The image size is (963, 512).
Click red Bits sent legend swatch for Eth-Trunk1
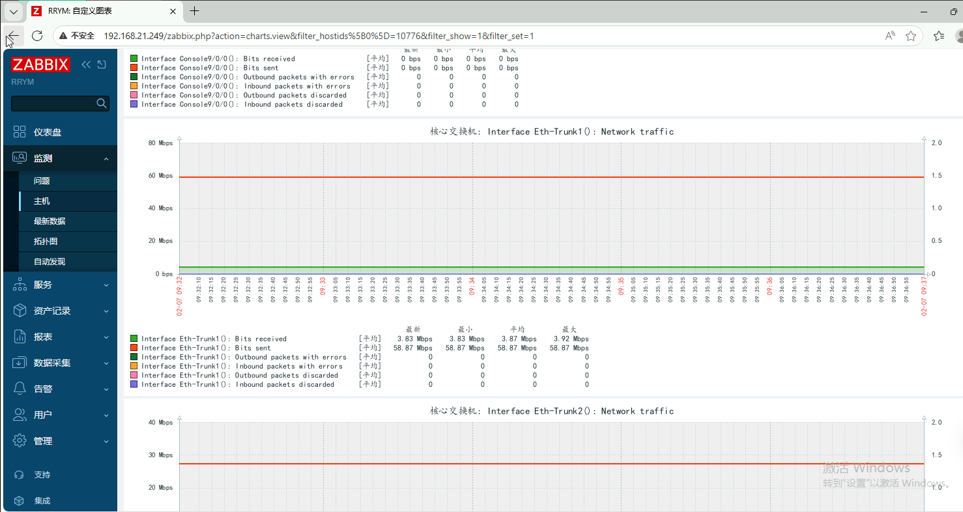(134, 348)
